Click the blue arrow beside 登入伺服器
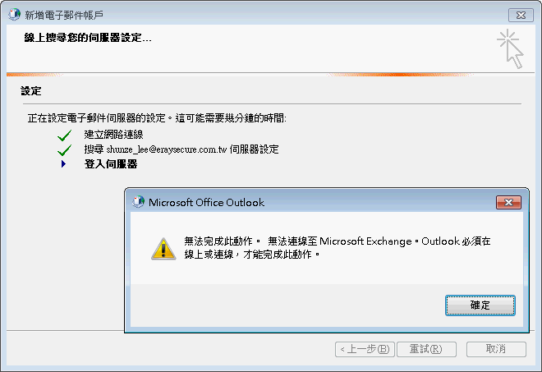The image size is (542, 372). 63,164
